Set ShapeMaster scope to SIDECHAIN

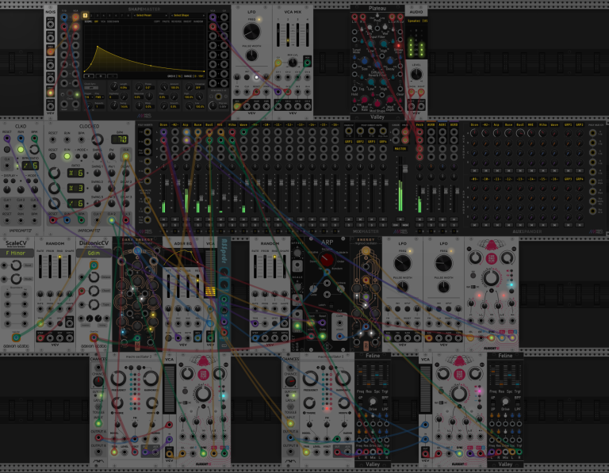click(113, 21)
